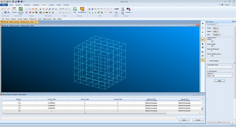Switch to the Loads/BCs ribbon tab
The height and width of the screenshot is (127, 236).
pyautogui.click(x=36, y=5)
